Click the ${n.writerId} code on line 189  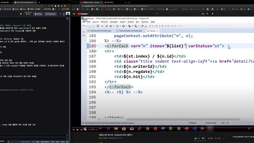click(139, 66)
